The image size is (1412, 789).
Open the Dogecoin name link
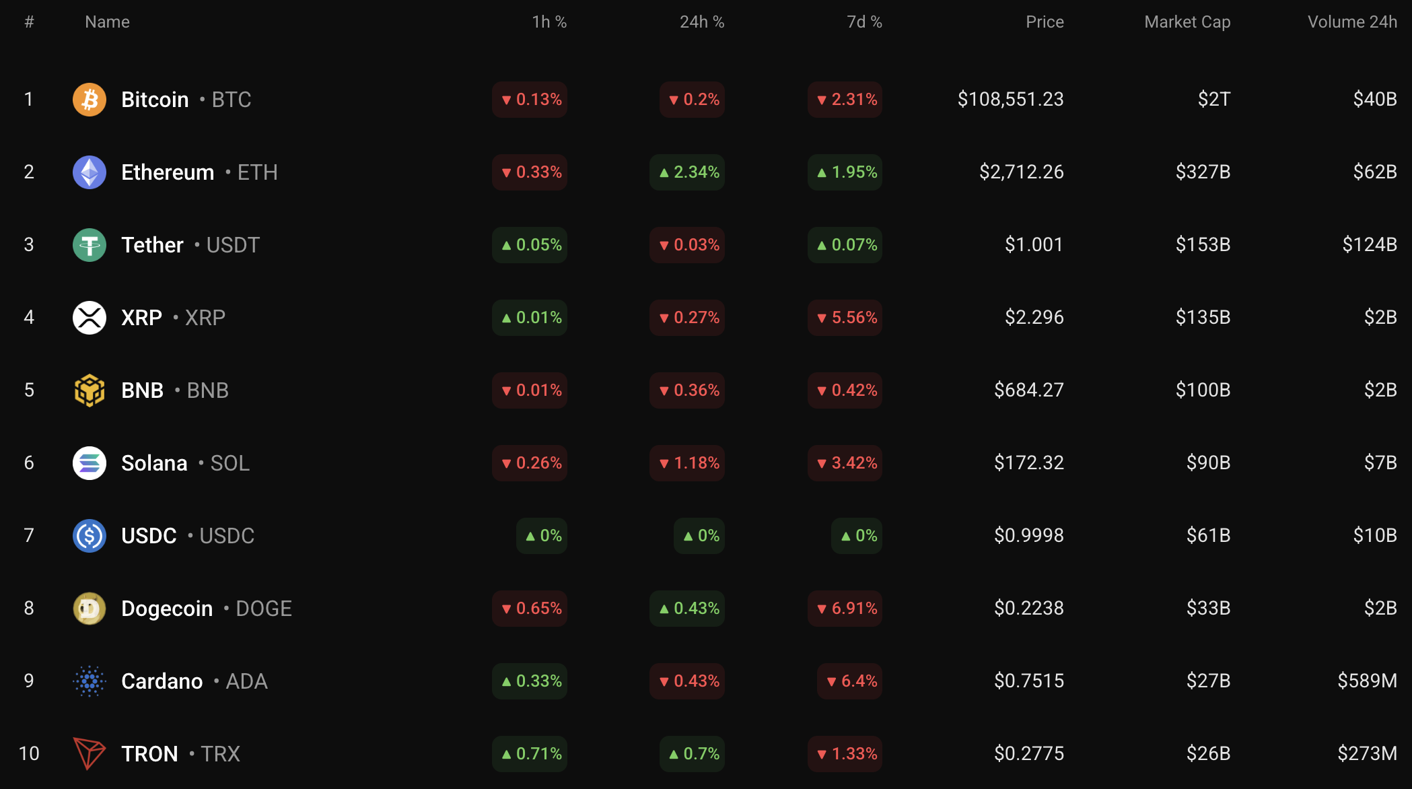click(x=167, y=609)
